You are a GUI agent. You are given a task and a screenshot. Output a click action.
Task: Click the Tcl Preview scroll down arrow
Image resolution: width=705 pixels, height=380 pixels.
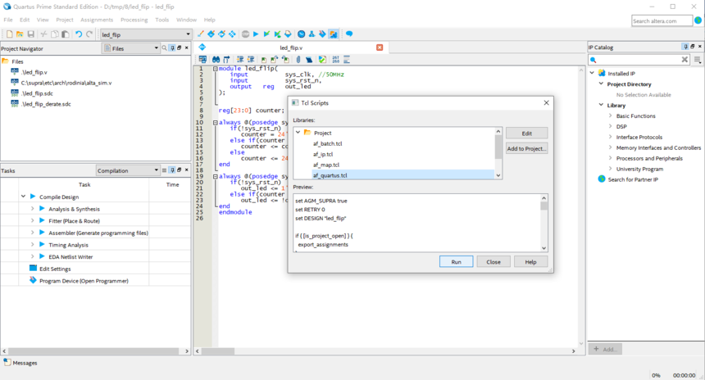click(544, 248)
